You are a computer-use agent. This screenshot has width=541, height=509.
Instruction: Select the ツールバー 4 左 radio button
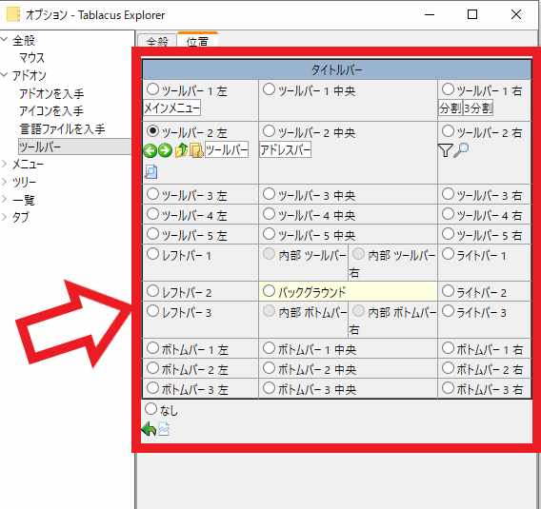[x=152, y=214]
